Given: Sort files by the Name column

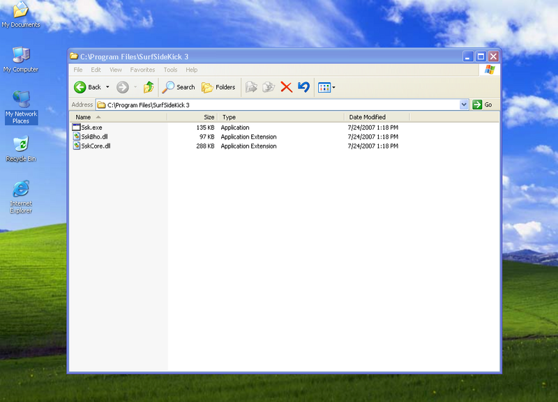Looking at the screenshot, I should [118, 117].
